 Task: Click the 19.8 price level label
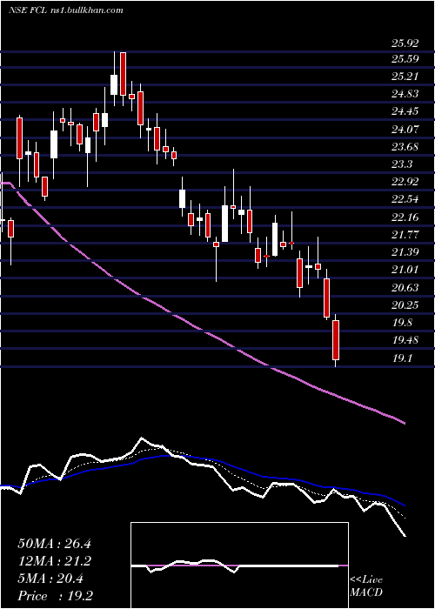tap(402, 323)
